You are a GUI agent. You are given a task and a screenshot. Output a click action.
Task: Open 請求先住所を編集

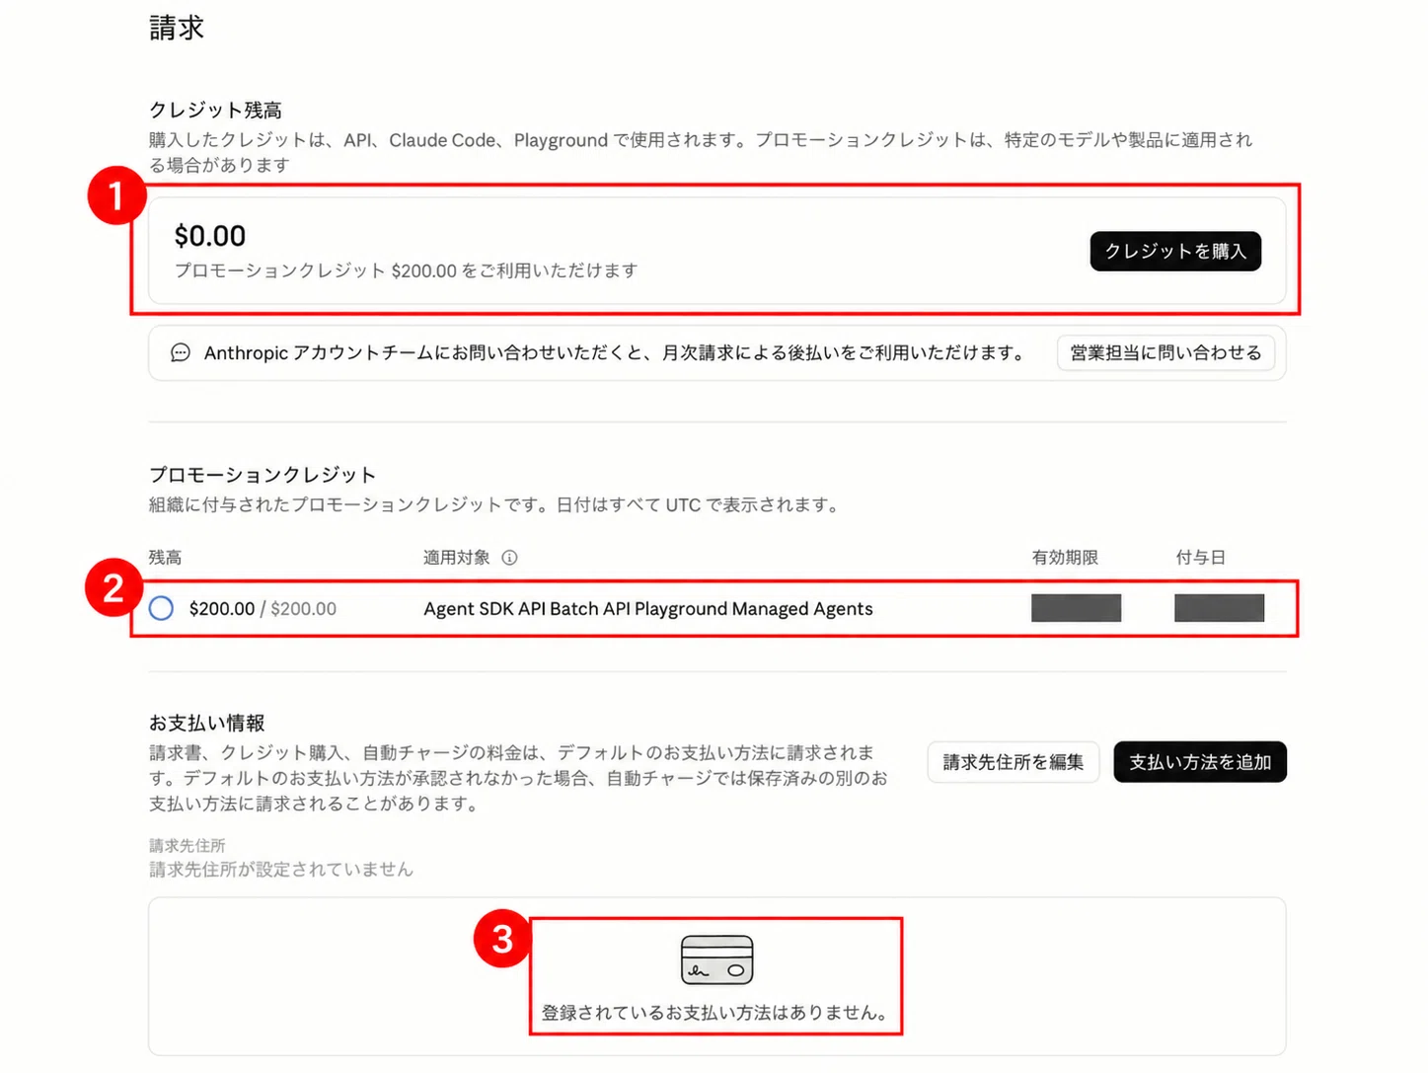pyautogui.click(x=1013, y=762)
